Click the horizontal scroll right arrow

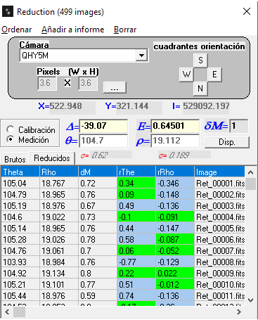pos(239,312)
